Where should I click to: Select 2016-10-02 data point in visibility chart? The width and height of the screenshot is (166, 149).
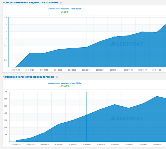coord(157,32)
